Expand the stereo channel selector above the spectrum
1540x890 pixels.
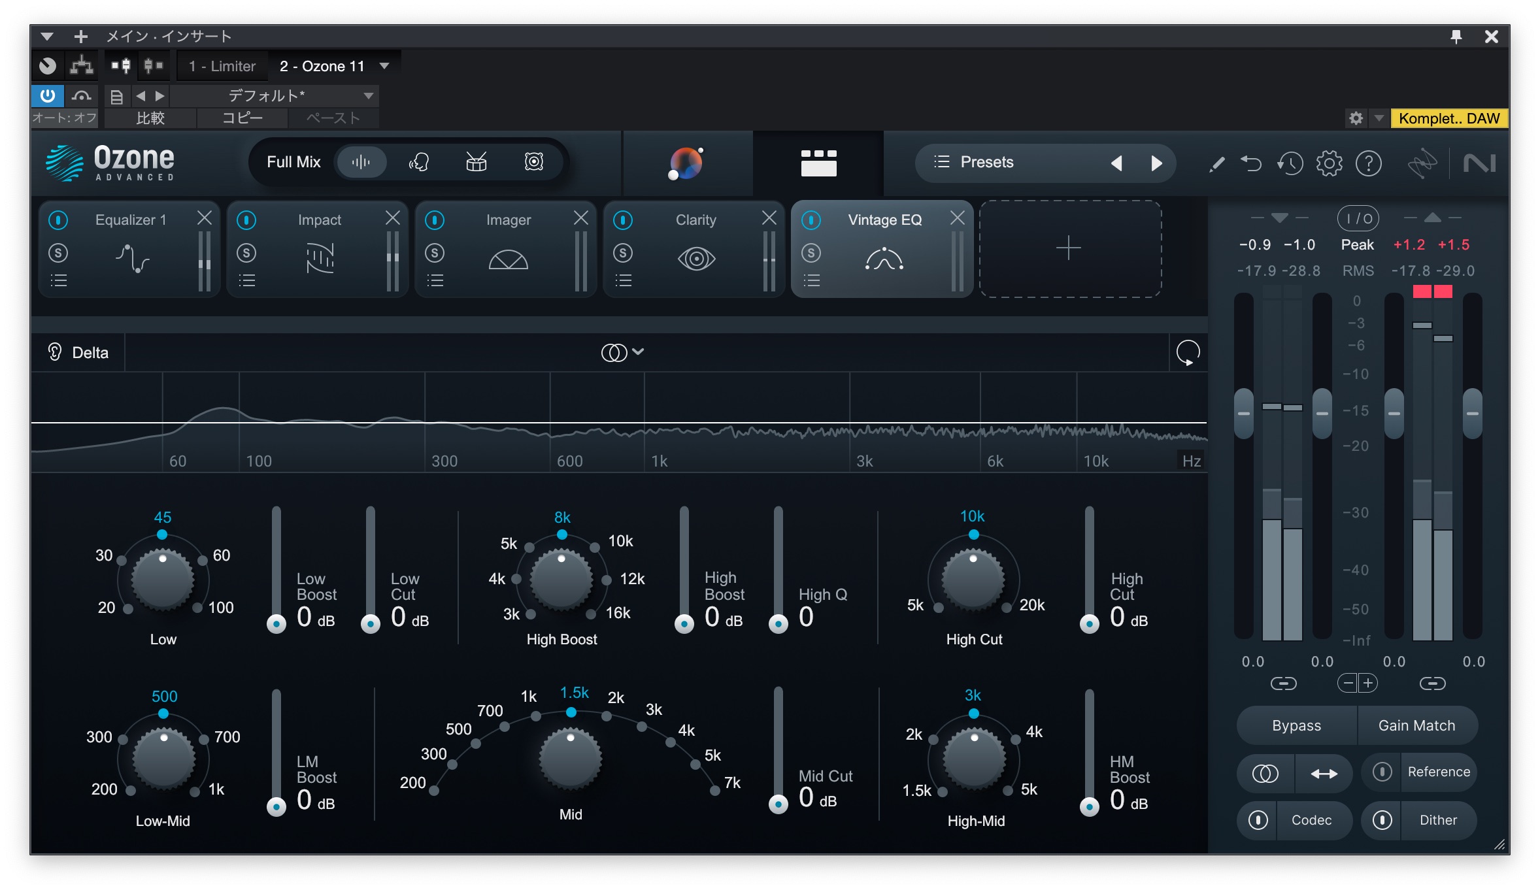click(622, 352)
